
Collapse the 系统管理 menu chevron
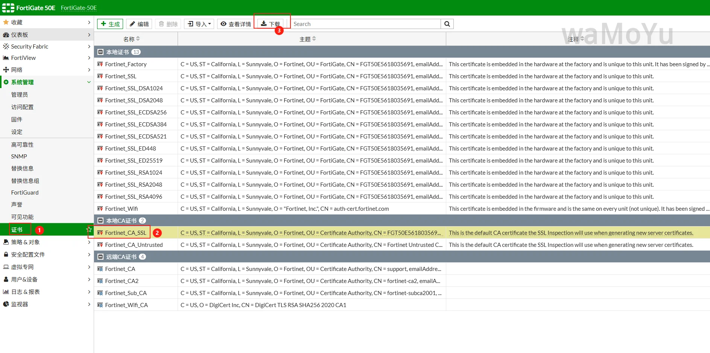[x=89, y=82]
